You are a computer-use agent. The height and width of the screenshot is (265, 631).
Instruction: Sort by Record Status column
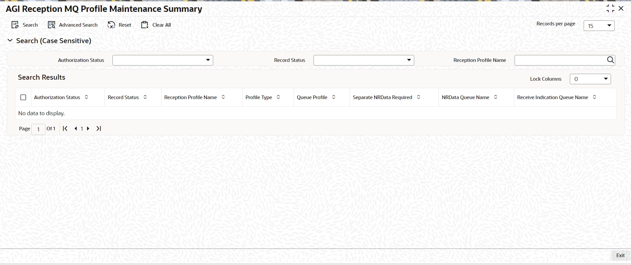145,97
